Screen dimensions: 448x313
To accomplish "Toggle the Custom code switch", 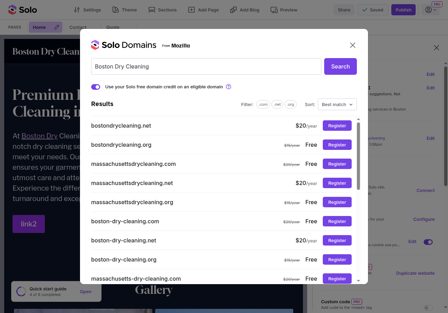I will (428, 307).
